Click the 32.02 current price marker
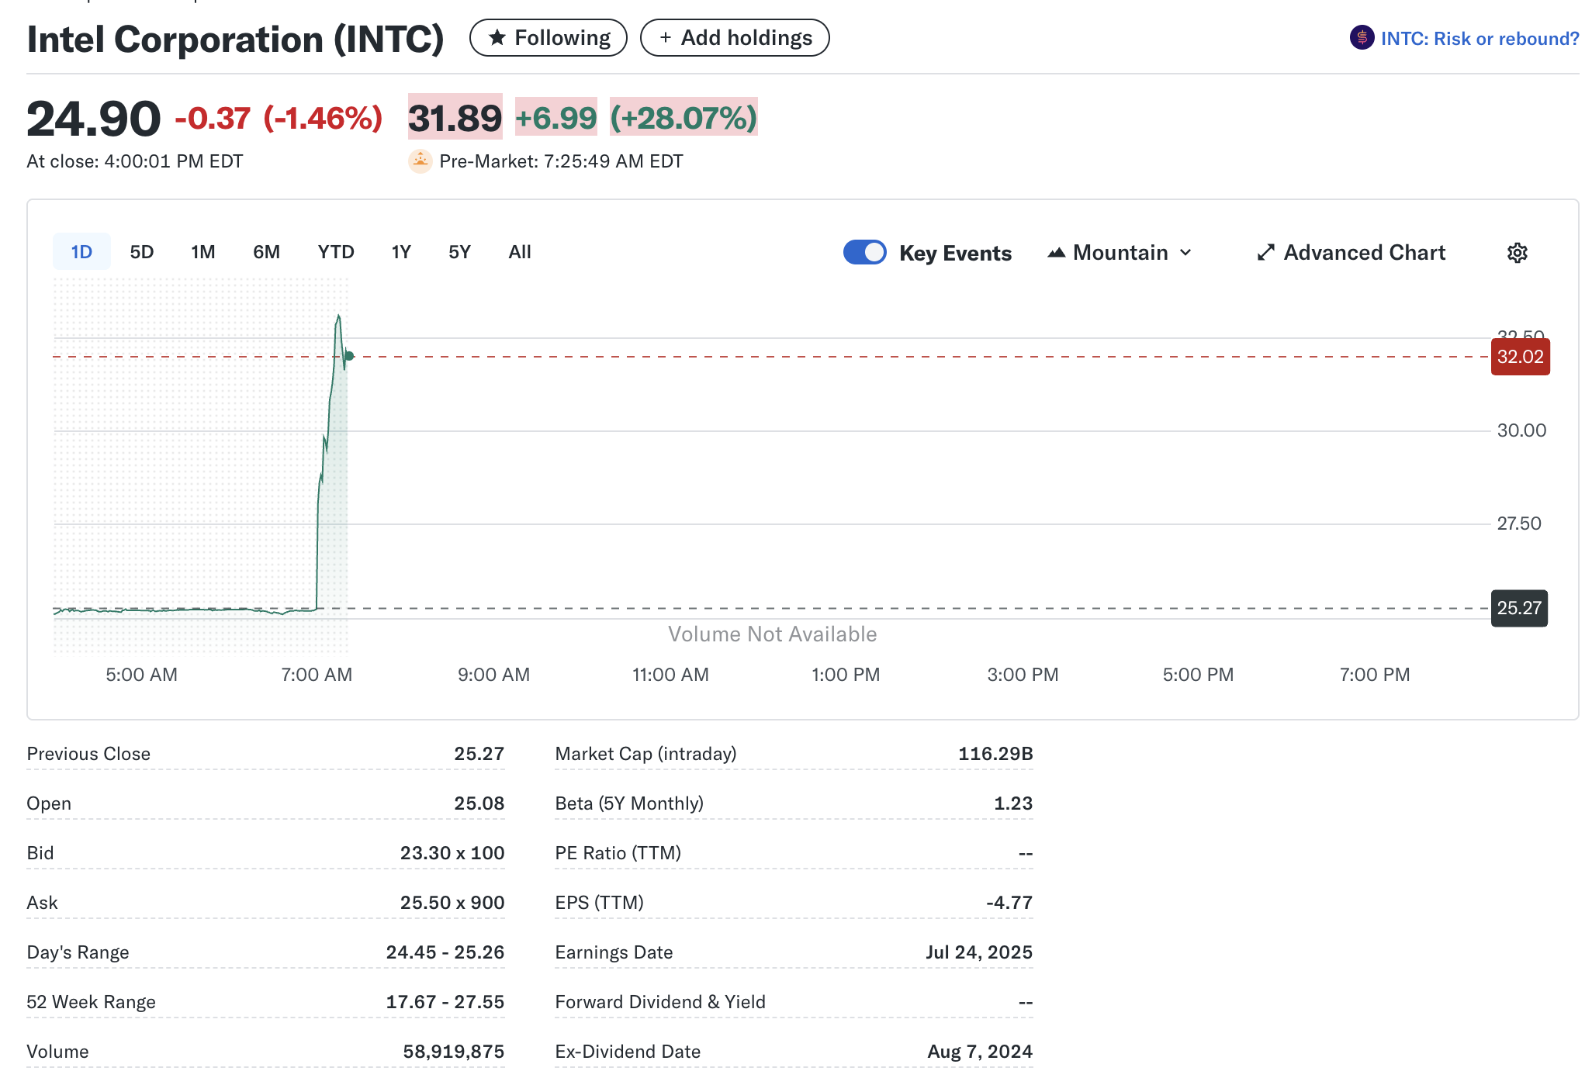This screenshot has width=1592, height=1078. 1520,357
